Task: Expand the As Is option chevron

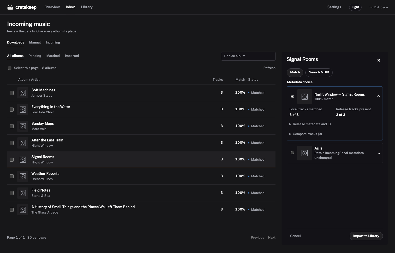Action: click(379, 154)
